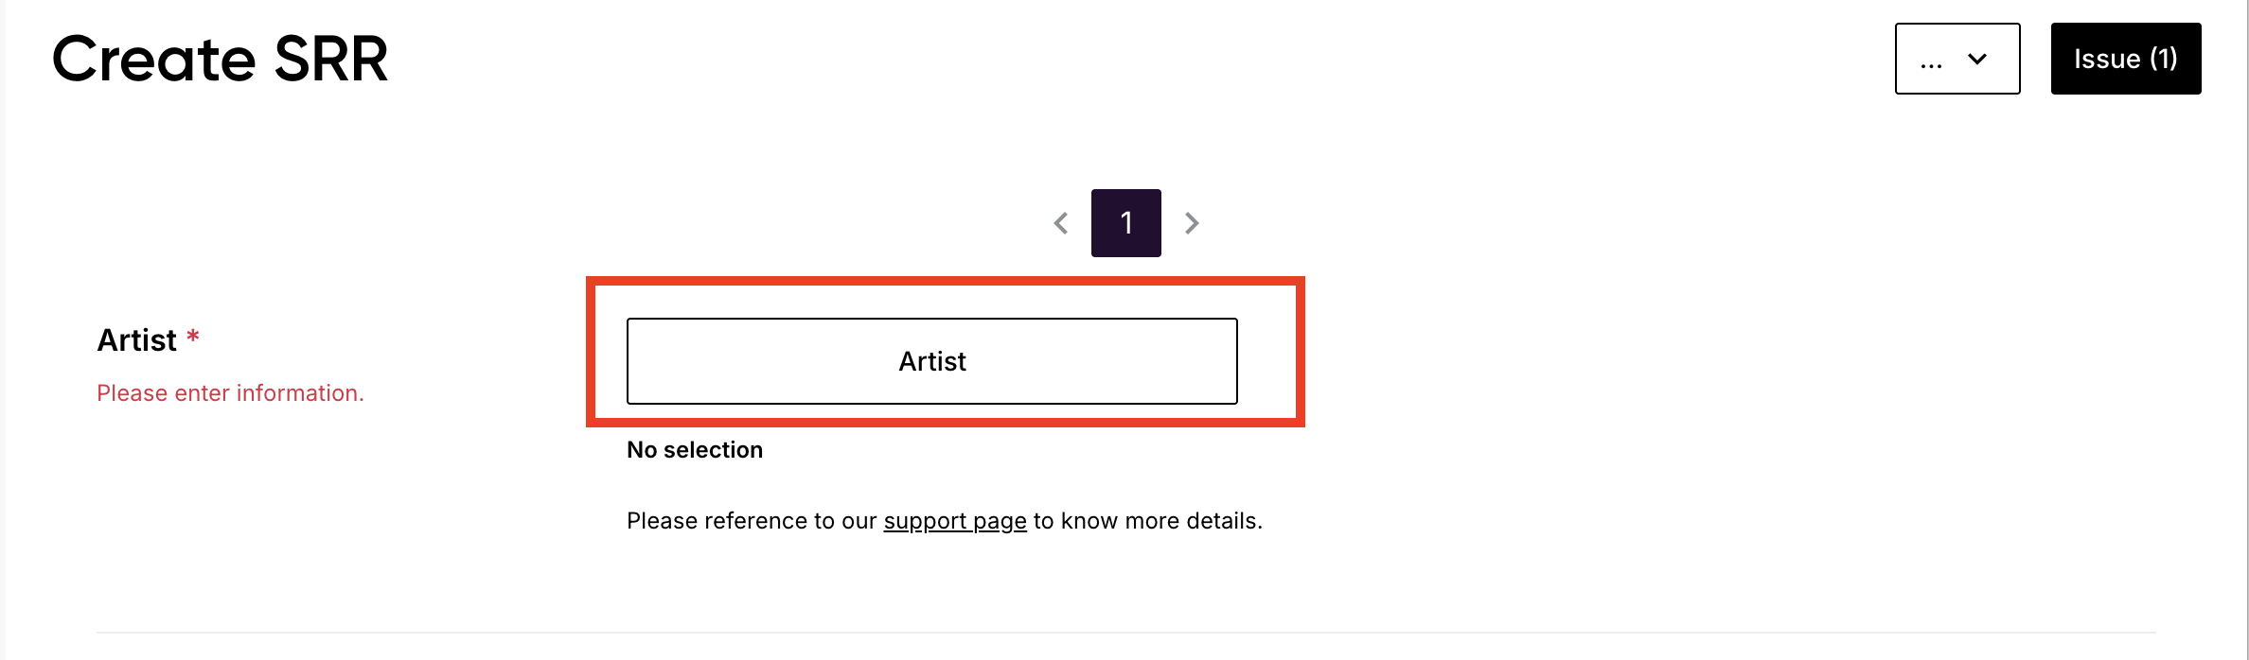Click the "to know more details." text
Screen dimensions: 2249x660
pyautogui.click(x=1147, y=521)
